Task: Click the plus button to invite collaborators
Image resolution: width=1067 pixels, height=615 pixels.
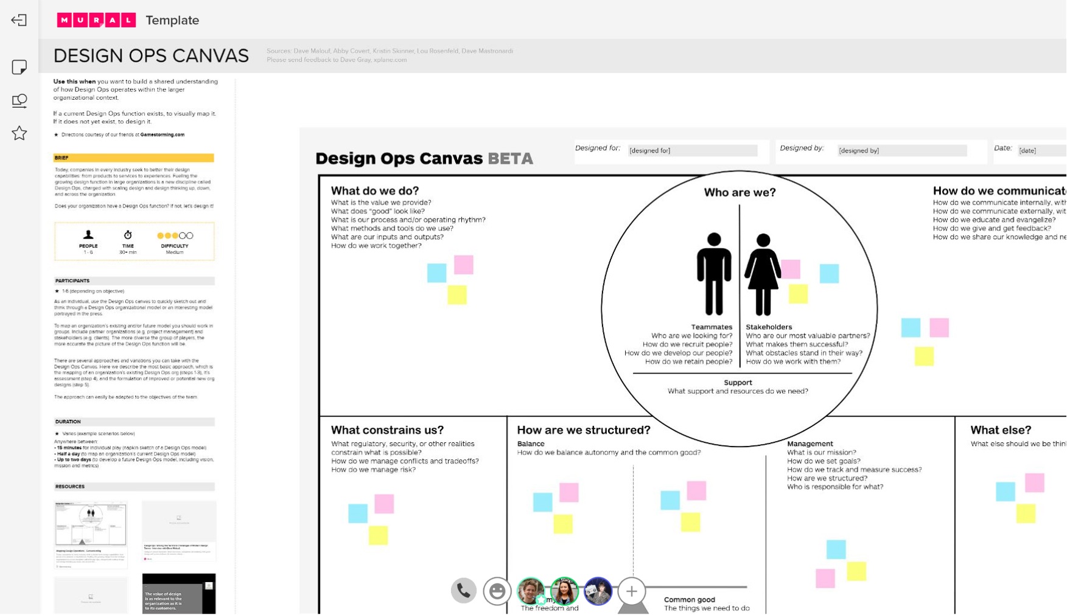Action: (632, 590)
